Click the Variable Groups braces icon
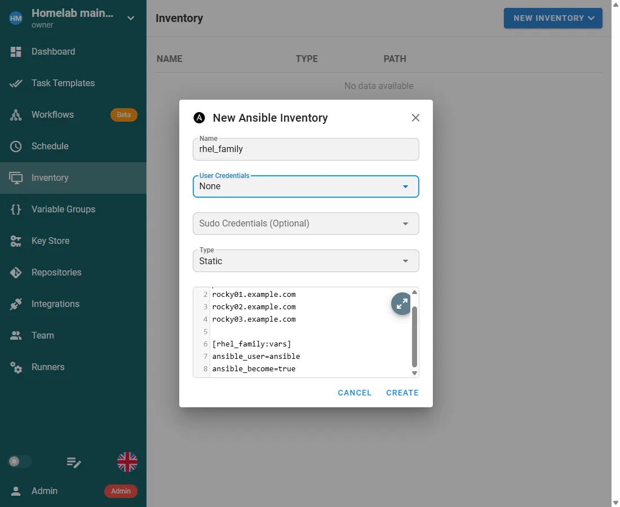 point(16,210)
